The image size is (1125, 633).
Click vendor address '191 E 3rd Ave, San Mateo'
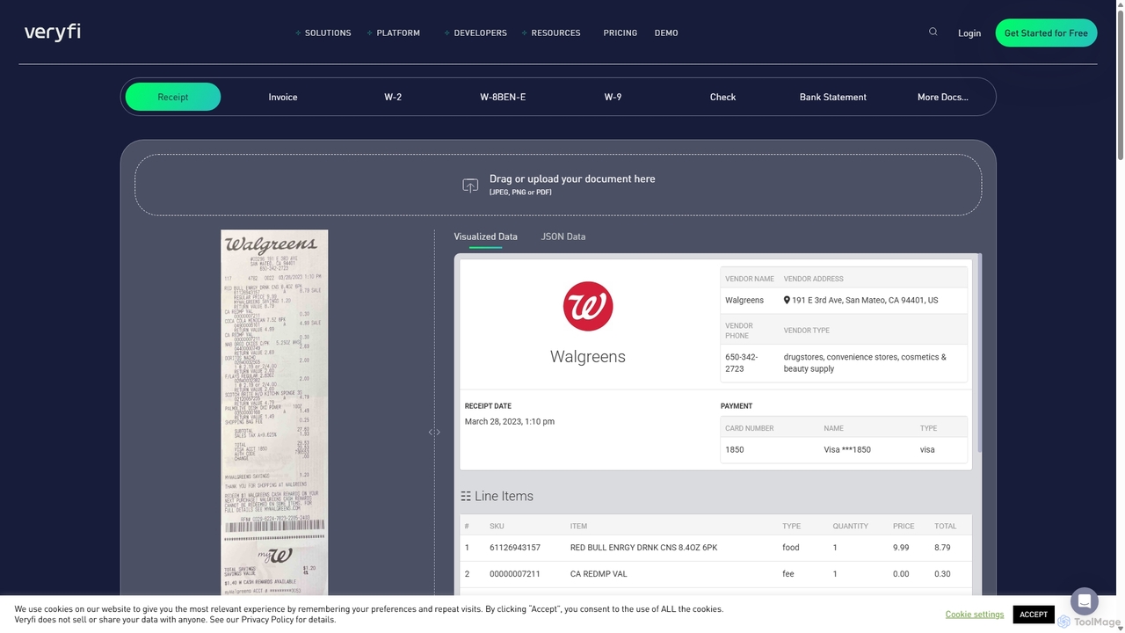865,300
